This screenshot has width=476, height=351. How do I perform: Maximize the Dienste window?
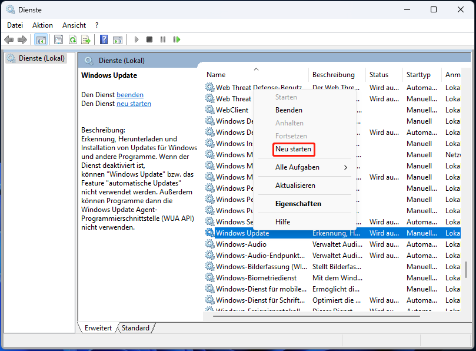tap(434, 9)
